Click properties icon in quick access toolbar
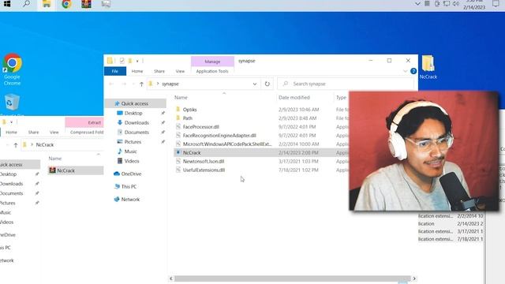Screen dimensions: 505x284 point(122,61)
